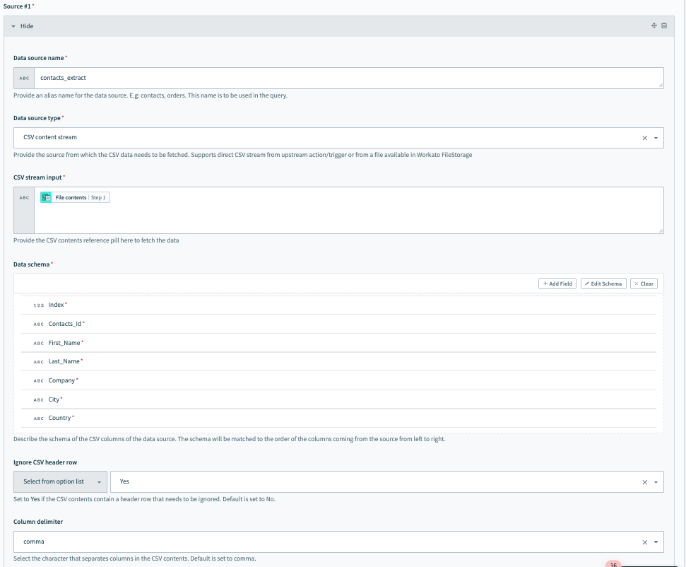Click the move handle icon for Source #1

[x=654, y=26]
